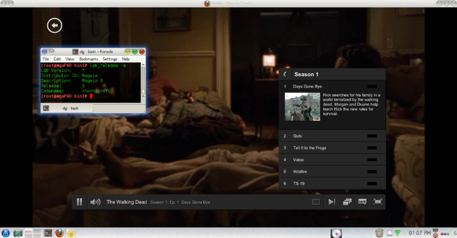The width and height of the screenshot is (457, 238).
Task: Click the three colored dots activities icon
Action: [445, 234]
